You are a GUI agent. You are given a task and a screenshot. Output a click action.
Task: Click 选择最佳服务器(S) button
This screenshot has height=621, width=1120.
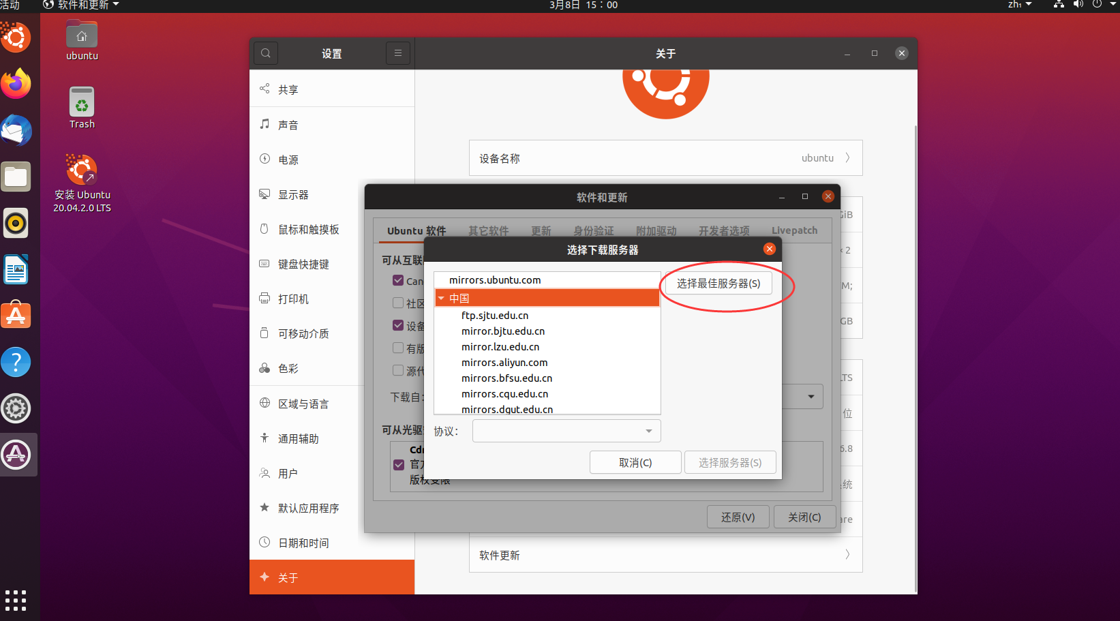[x=718, y=283]
